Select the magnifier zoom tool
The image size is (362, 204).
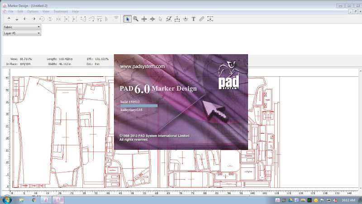coord(136,19)
